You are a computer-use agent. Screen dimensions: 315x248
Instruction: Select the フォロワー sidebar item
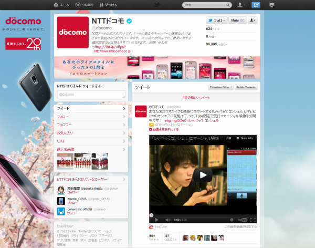91,125
